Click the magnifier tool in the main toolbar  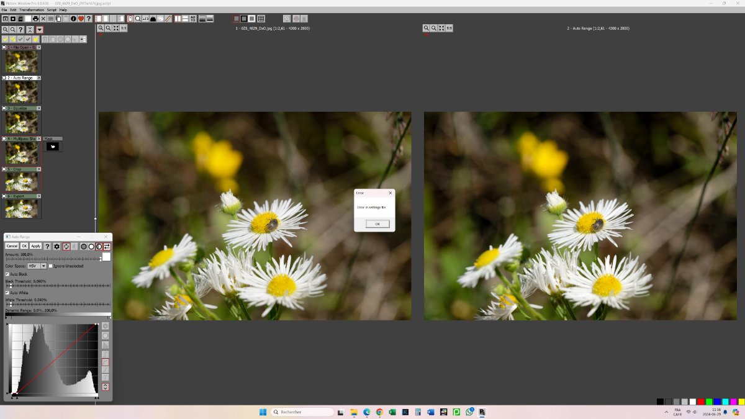(138, 19)
